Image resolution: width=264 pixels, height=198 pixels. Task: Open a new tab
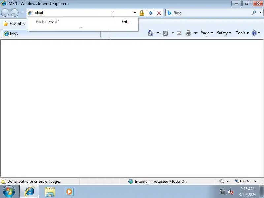pyautogui.click(x=105, y=34)
